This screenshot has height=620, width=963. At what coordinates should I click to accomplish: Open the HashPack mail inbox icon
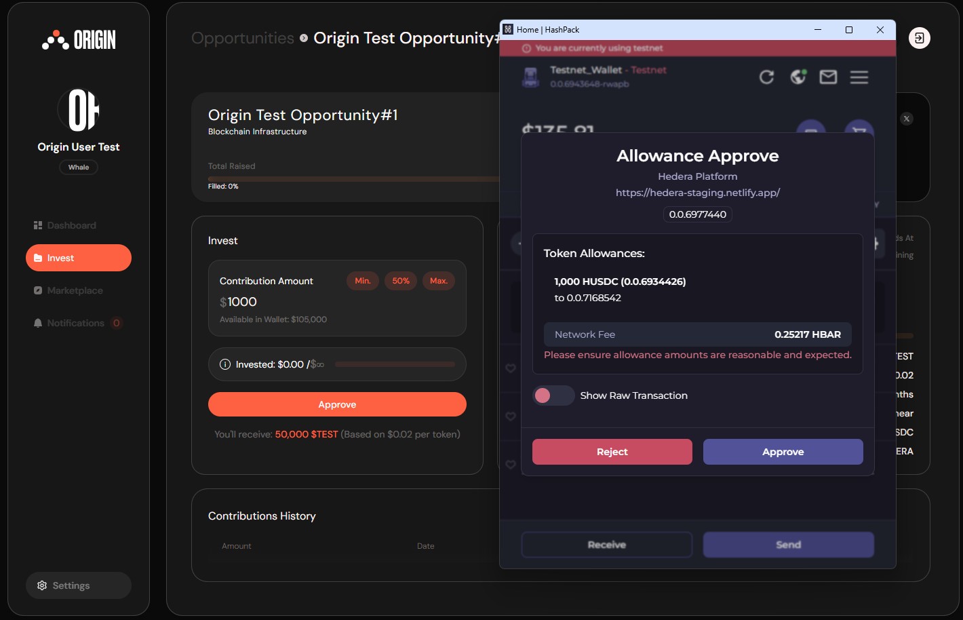click(x=828, y=77)
